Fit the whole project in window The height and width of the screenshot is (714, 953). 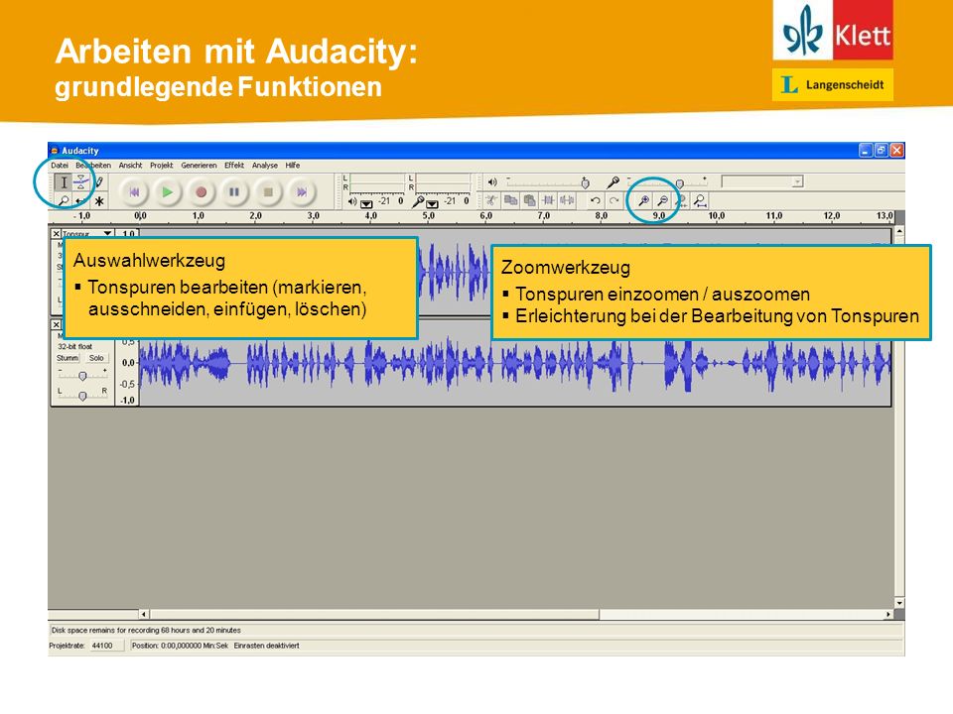click(700, 200)
